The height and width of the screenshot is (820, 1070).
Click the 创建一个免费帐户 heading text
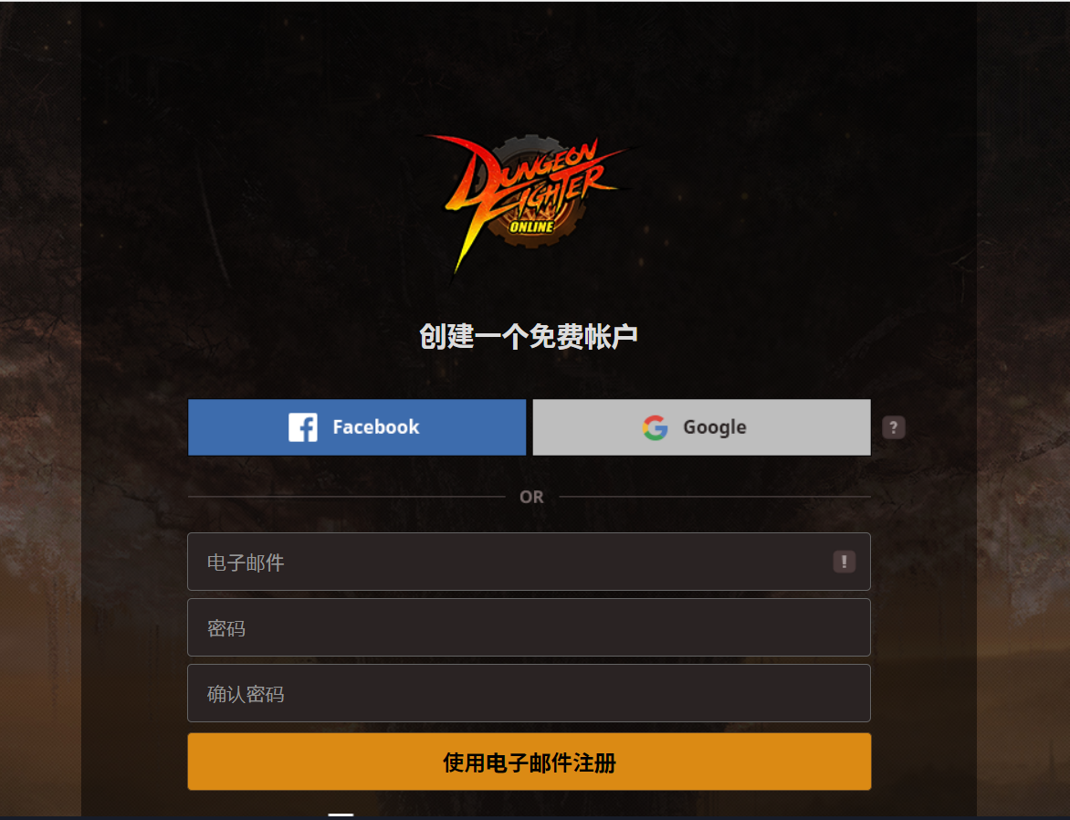point(529,337)
